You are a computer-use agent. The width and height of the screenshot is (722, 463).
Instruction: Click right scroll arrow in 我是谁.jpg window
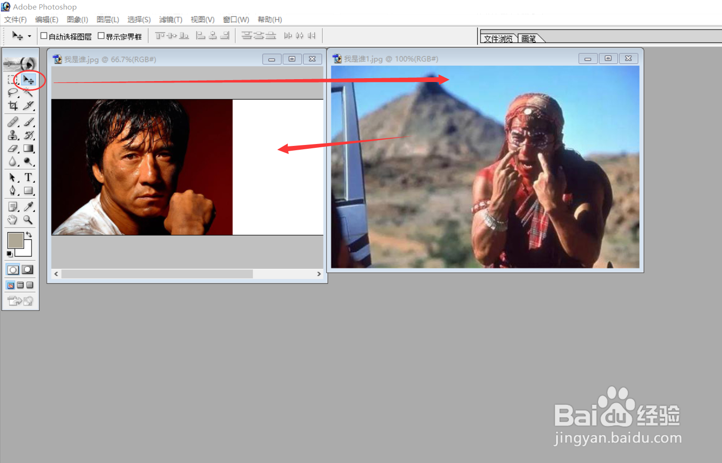tap(319, 274)
